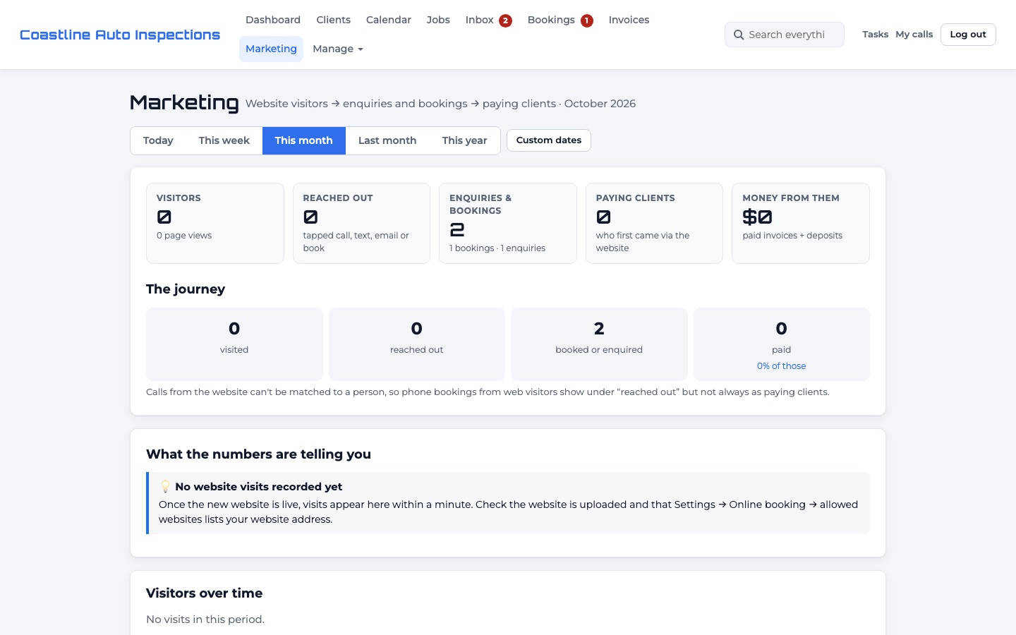
Task: Click the Bookings badge showing 1
Action: (586, 20)
